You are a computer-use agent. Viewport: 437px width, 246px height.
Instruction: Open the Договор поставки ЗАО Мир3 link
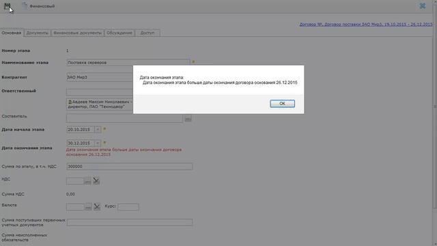[x=366, y=25]
